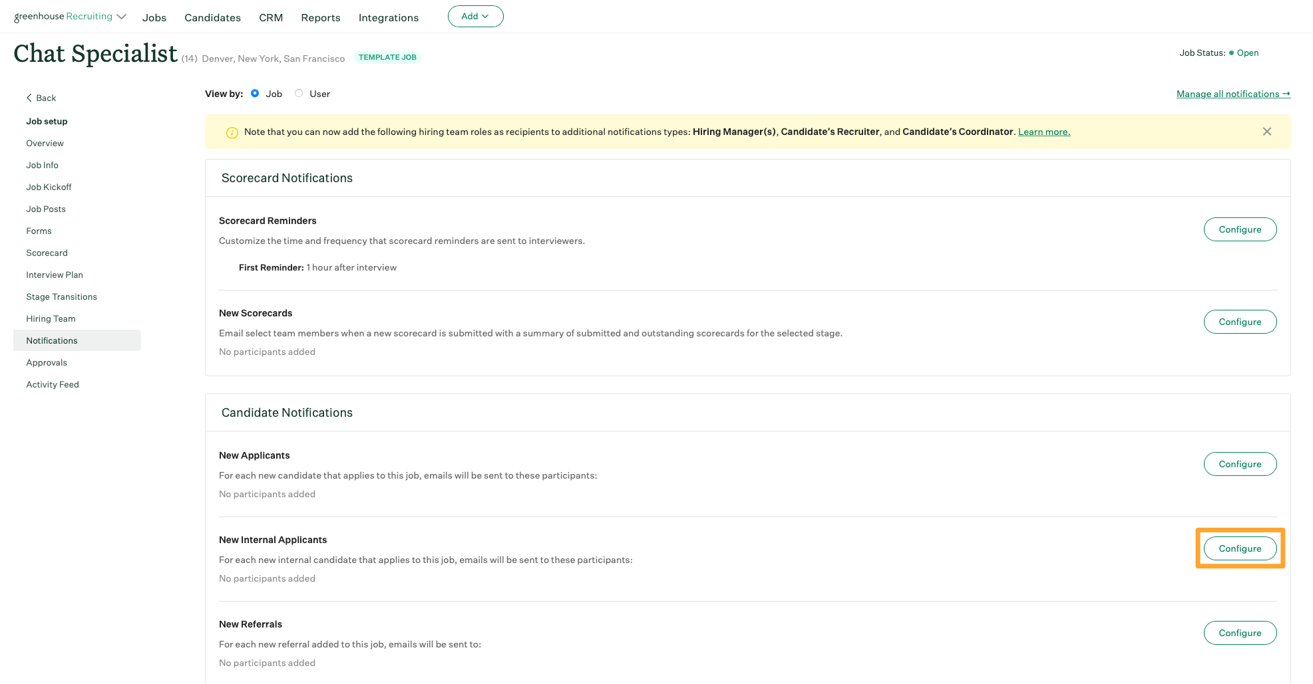Configure the New Internal Applicants notification
The image size is (1313, 684).
coord(1240,548)
